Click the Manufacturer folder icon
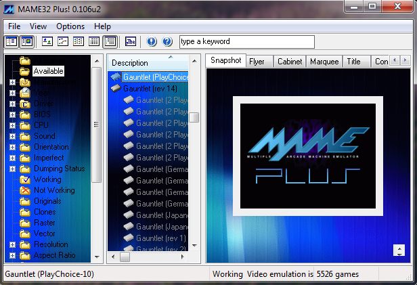 click(x=25, y=82)
